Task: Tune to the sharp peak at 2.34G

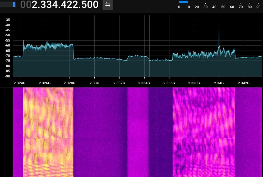Action: 219,39
